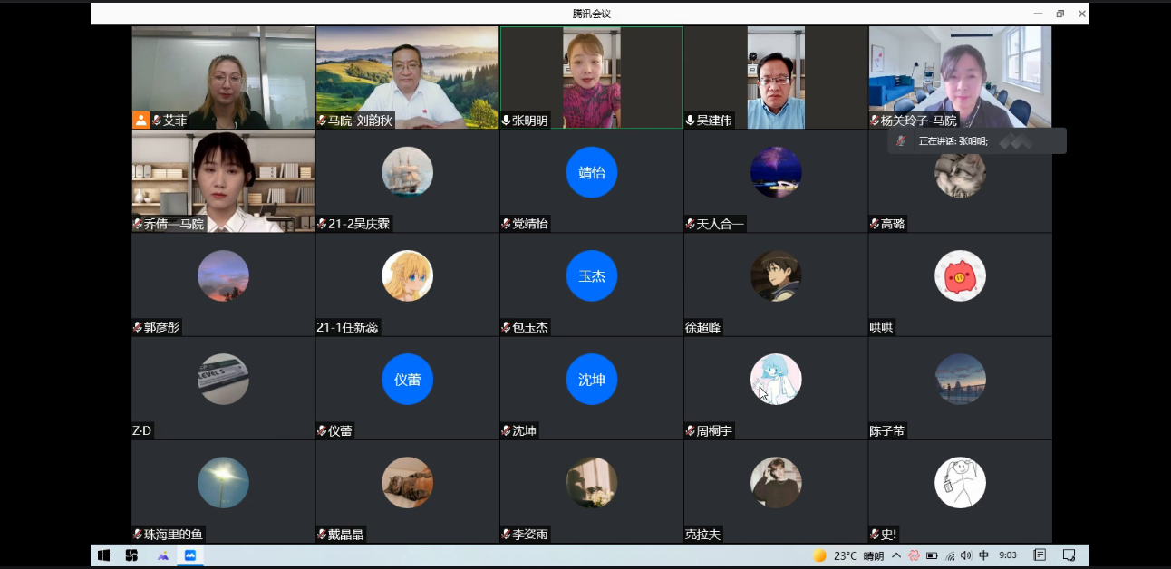Image resolution: width=1171 pixels, height=569 pixels.
Task: Click the muted mic icon in speaking banner
Action: pyautogui.click(x=901, y=141)
